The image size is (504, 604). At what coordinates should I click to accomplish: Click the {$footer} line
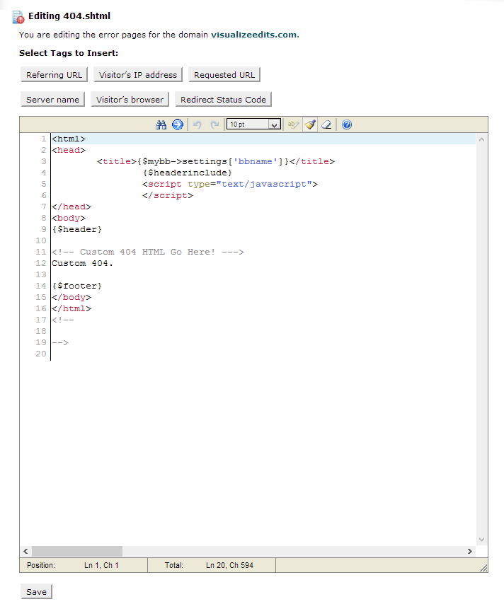76,286
